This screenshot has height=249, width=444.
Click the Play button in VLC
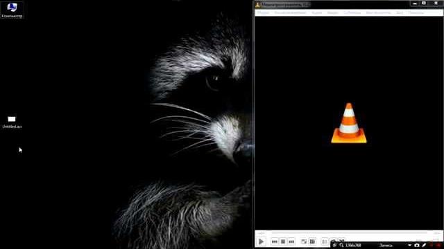tap(261, 241)
